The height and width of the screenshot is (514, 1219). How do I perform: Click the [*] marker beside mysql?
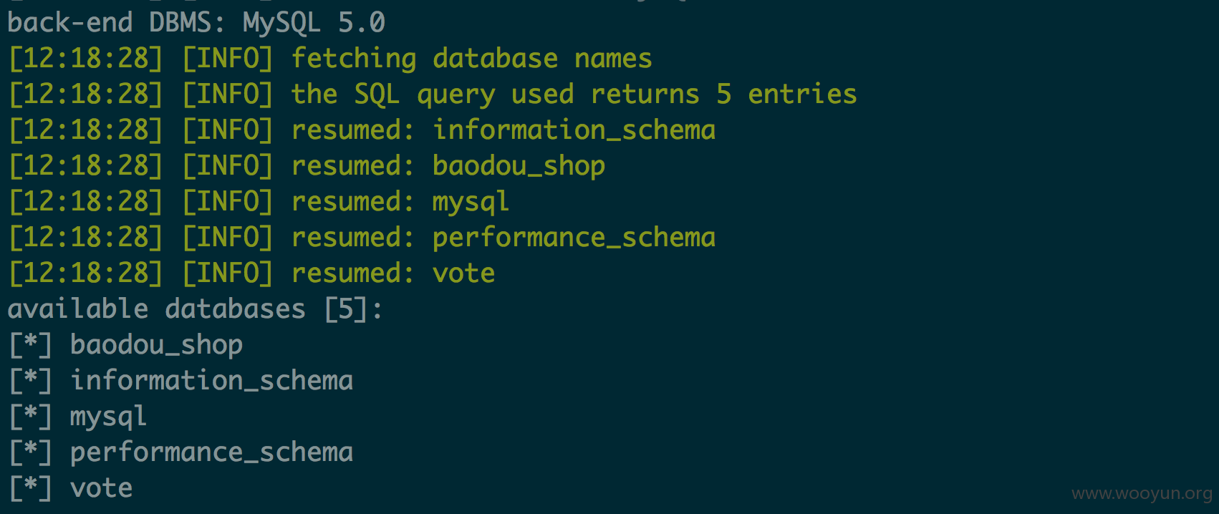[x=31, y=417]
